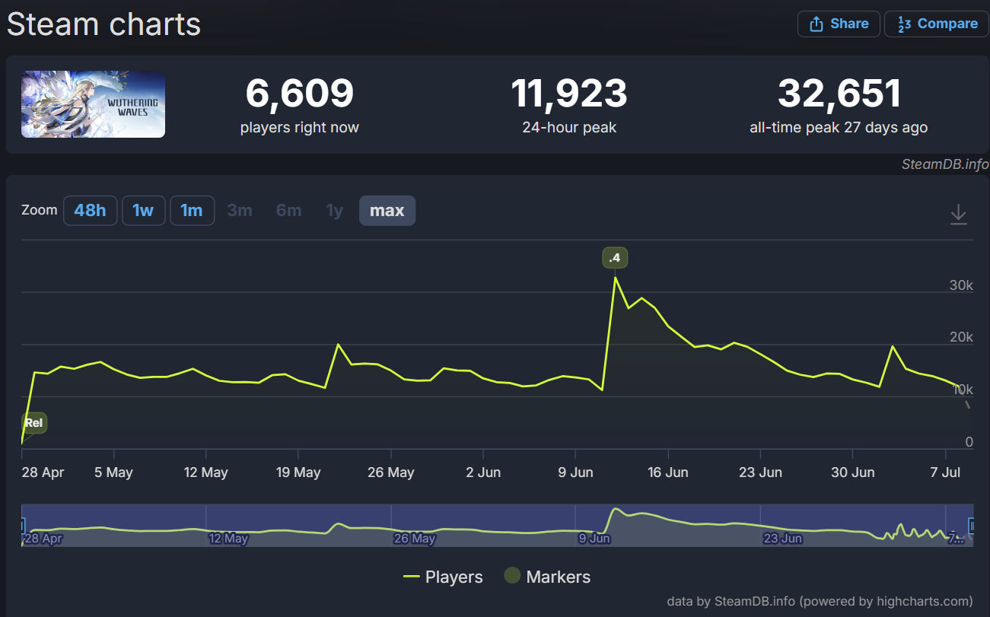Select the max zoom range
The image size is (990, 617).
point(387,211)
